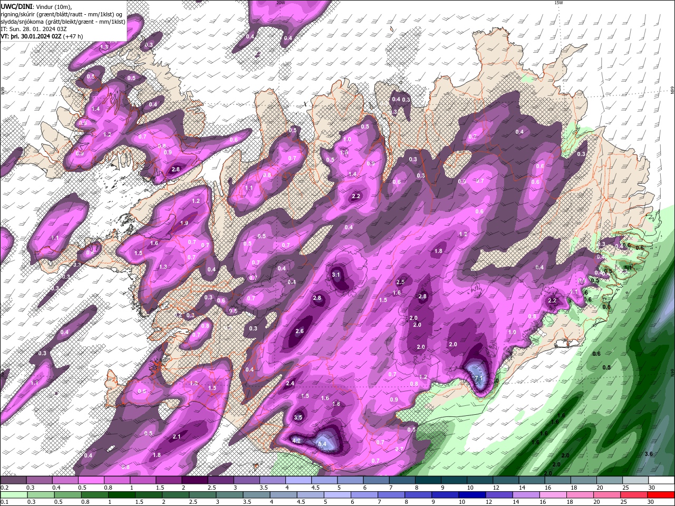Select darkest purple swatch labeled 2 in snow legend

(194, 480)
